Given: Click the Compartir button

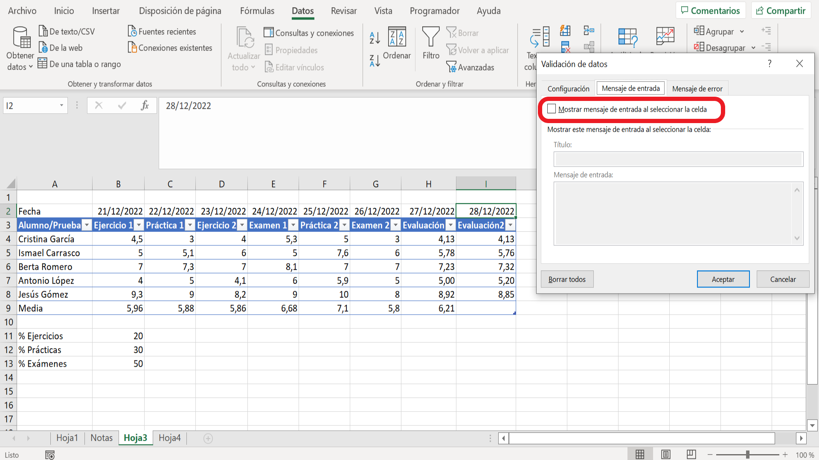Looking at the screenshot, I should tap(781, 11).
